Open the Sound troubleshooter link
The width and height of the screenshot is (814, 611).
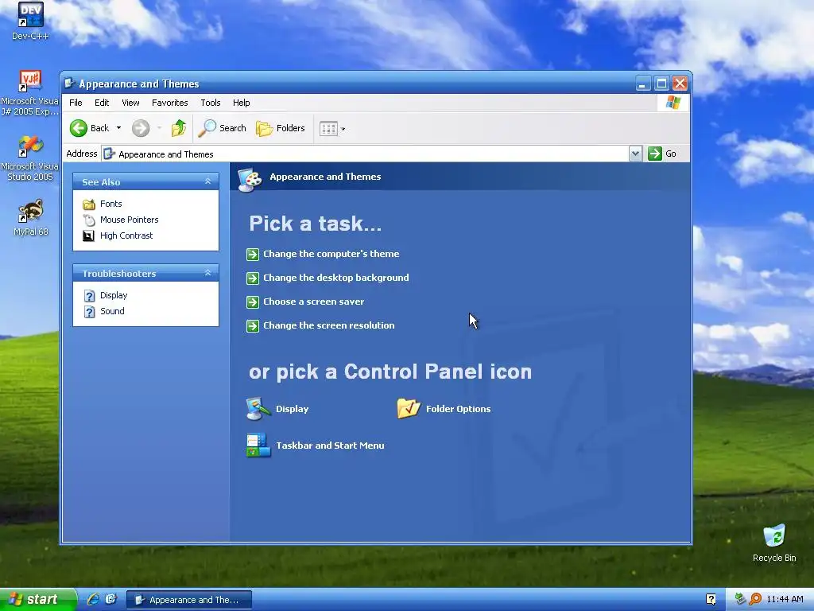coord(112,311)
